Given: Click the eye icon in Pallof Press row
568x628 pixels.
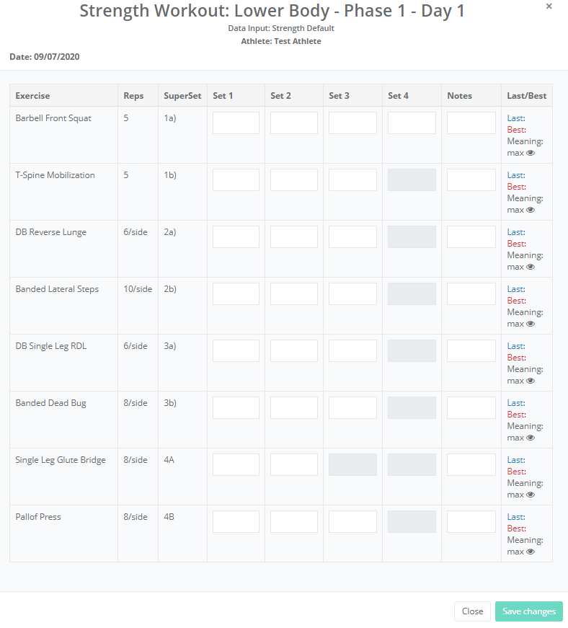Looking at the screenshot, I should [531, 552].
